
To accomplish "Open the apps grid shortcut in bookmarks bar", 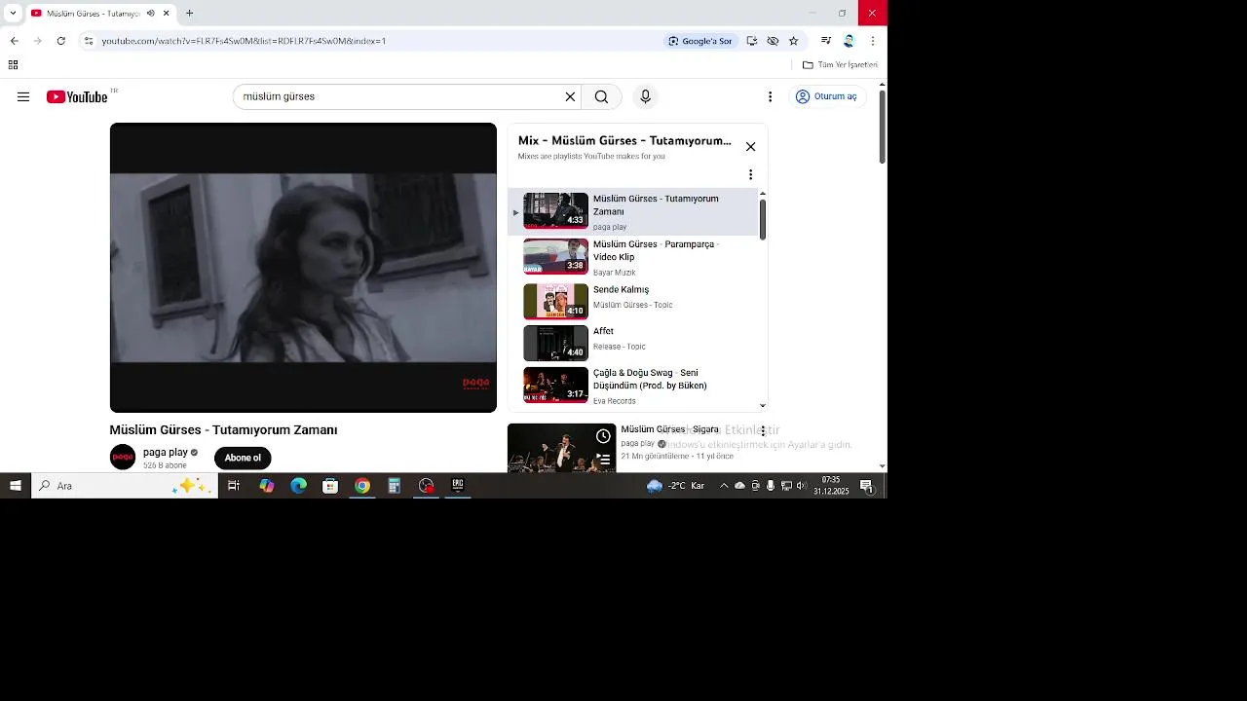I will pyautogui.click(x=13, y=65).
